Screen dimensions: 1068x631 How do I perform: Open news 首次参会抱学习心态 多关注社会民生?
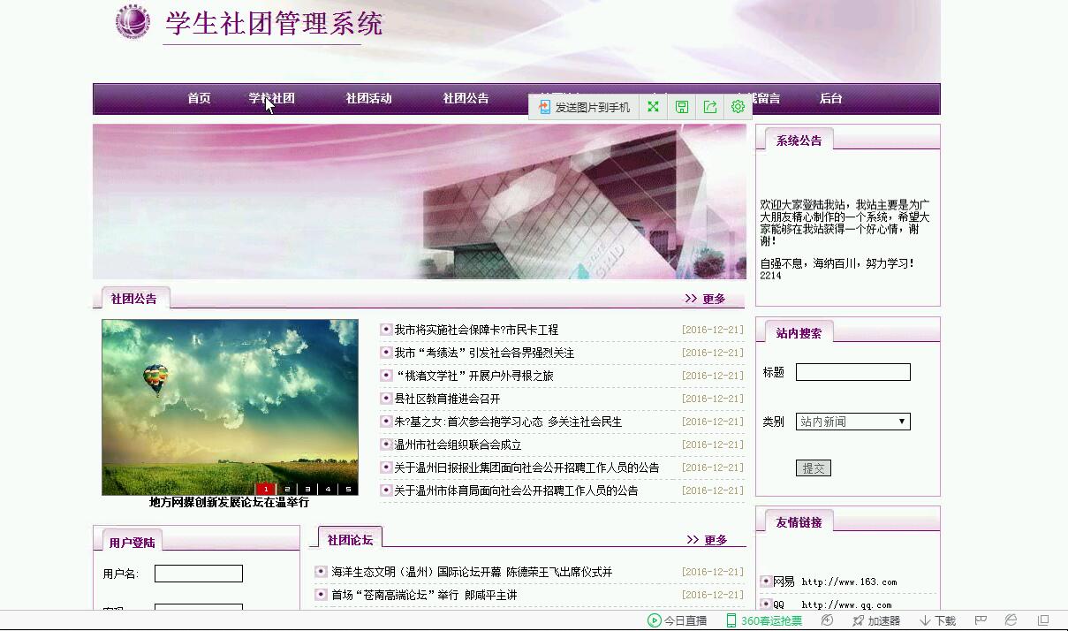[508, 422]
